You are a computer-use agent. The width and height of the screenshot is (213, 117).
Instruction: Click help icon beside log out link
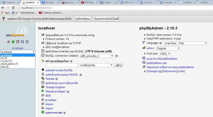point(65,113)
